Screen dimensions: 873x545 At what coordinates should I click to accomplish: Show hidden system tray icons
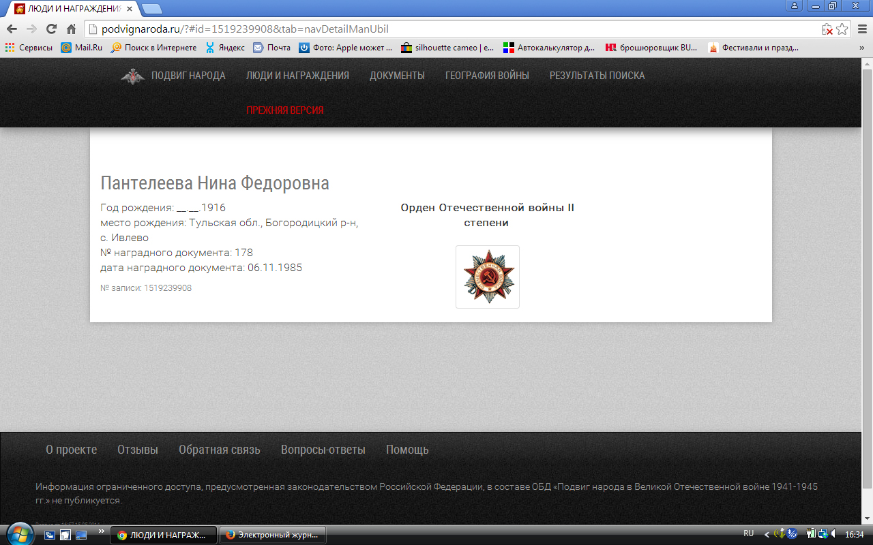[767, 534]
